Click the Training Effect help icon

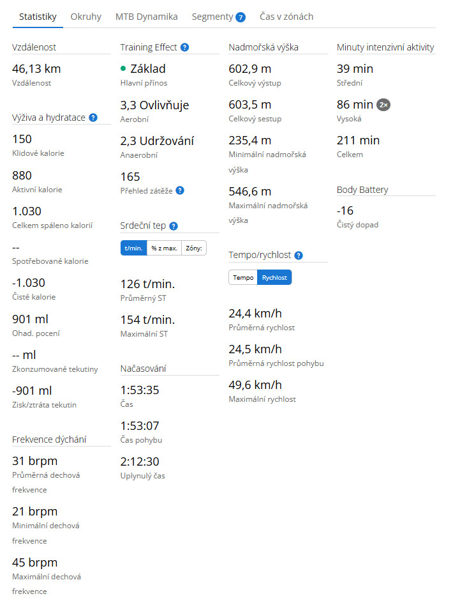point(184,47)
